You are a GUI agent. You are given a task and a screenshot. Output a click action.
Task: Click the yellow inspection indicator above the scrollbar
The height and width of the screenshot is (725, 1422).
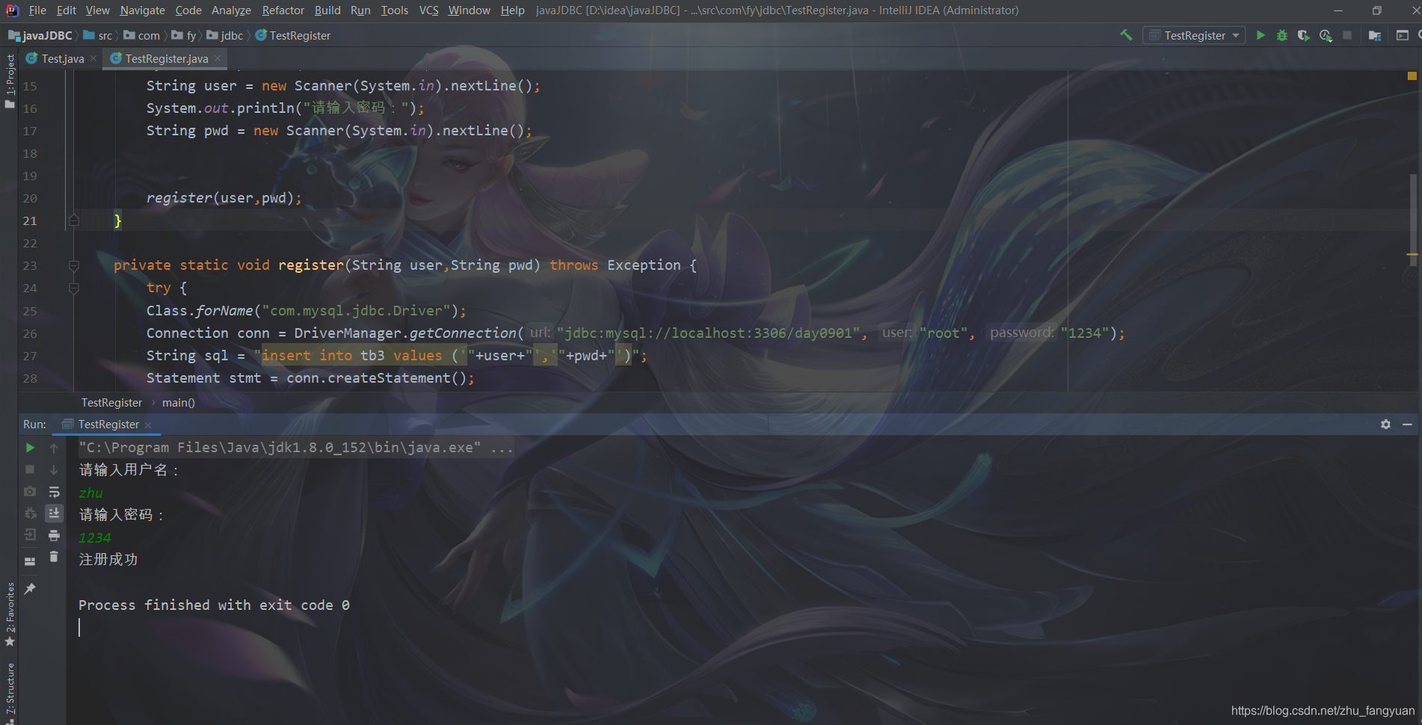[1412, 75]
